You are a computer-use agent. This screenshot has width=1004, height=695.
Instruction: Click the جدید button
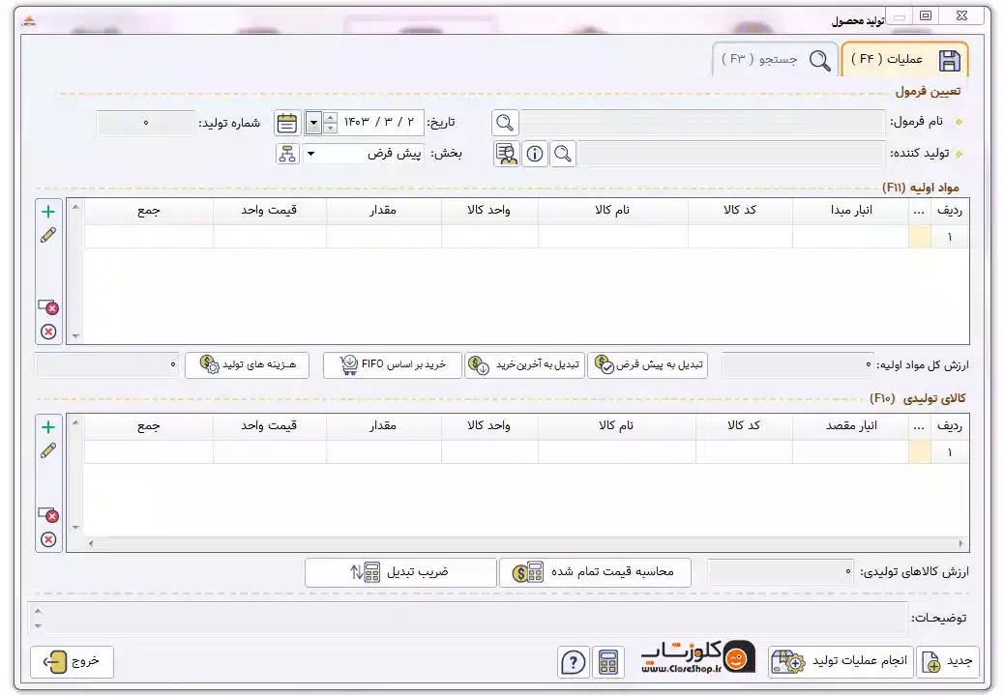[948, 661]
